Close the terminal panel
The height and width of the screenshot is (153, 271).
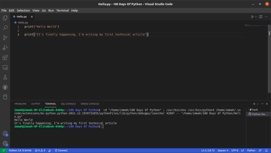(267, 104)
